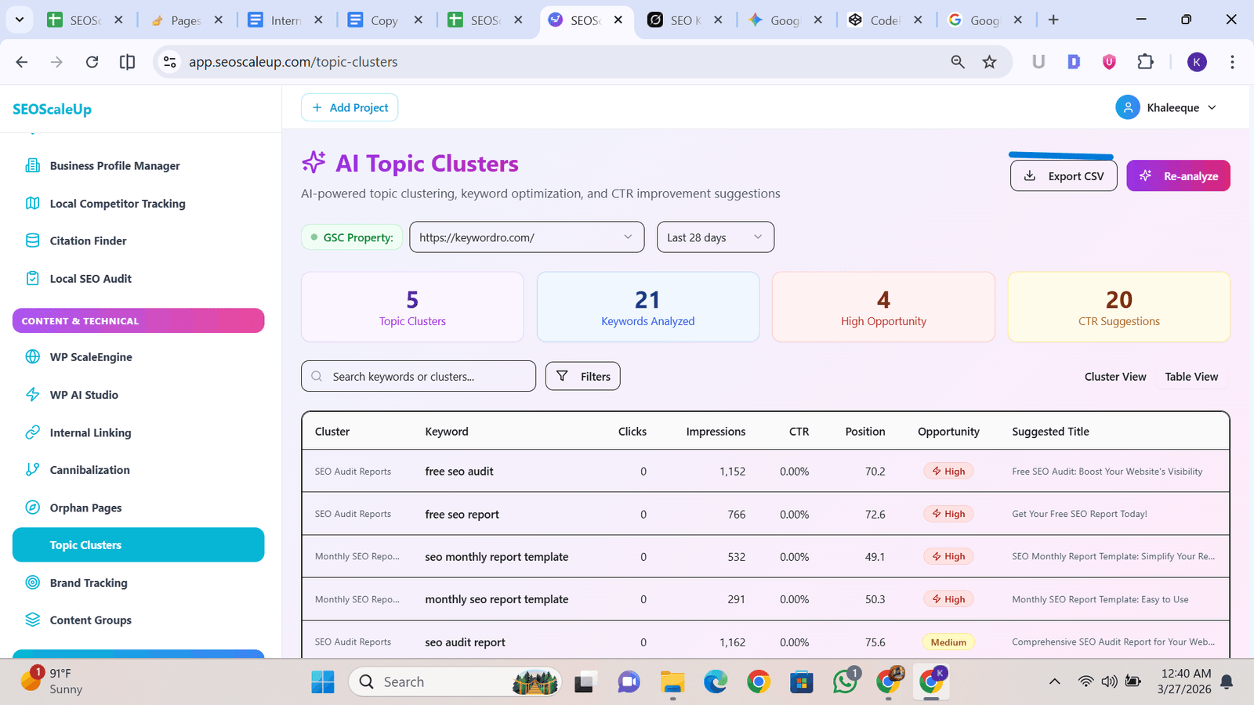This screenshot has width=1254, height=705.
Task: Click the Filters funnel icon
Action: 562,376
